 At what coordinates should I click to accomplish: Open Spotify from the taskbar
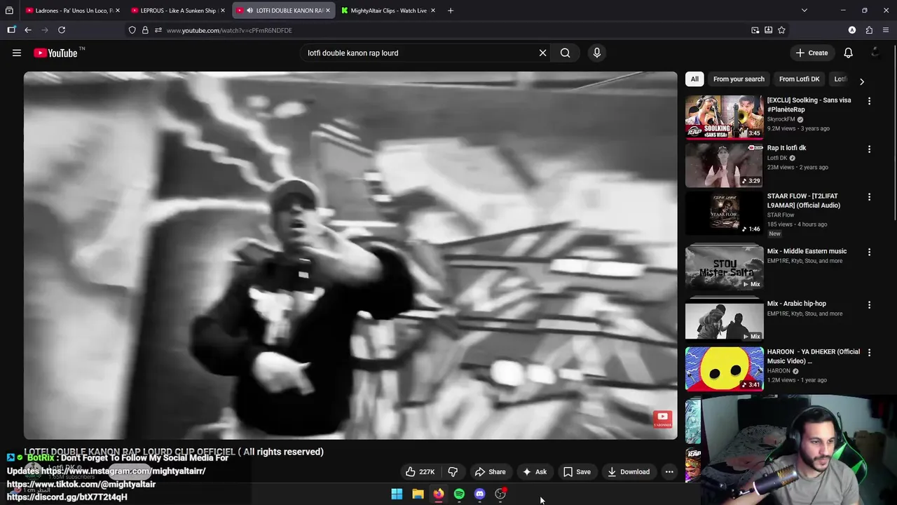tap(459, 494)
